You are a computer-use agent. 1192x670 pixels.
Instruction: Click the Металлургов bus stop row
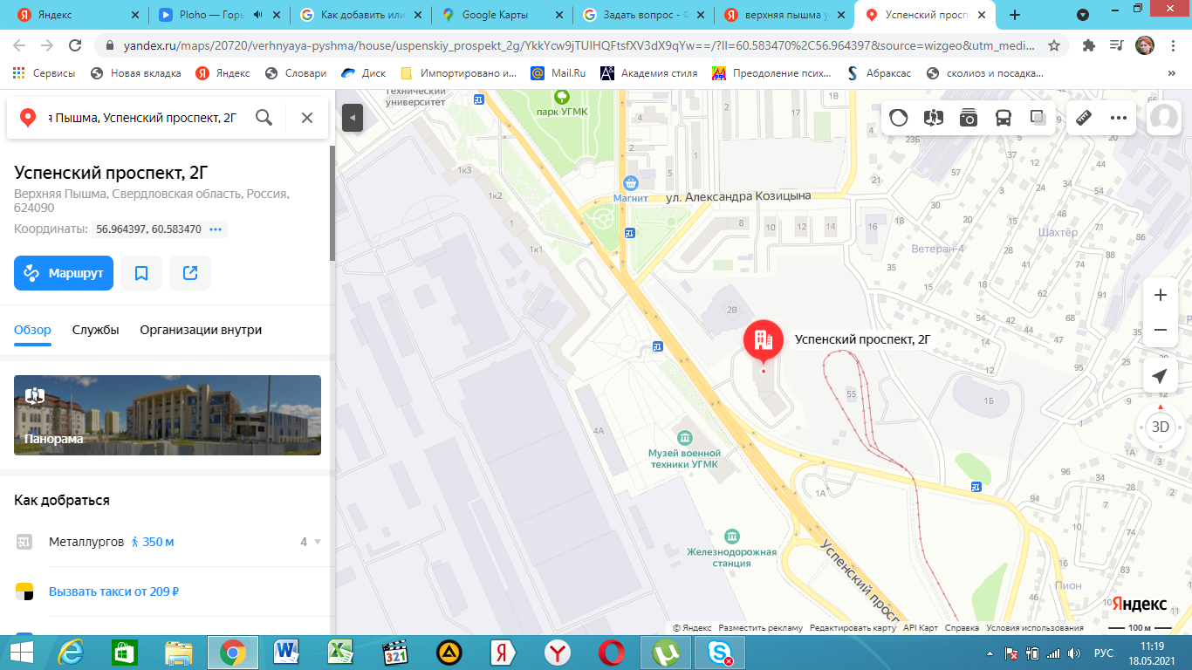168,542
